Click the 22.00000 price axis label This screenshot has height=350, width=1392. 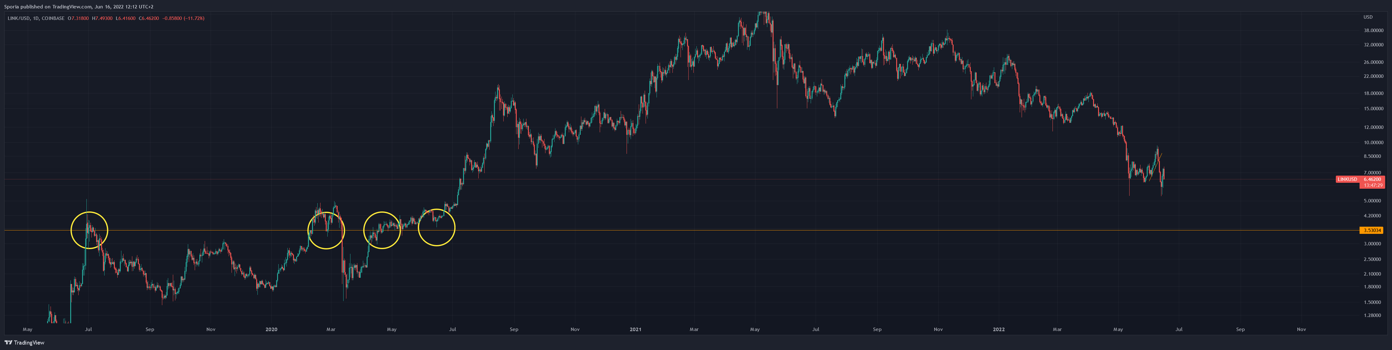click(x=1373, y=76)
